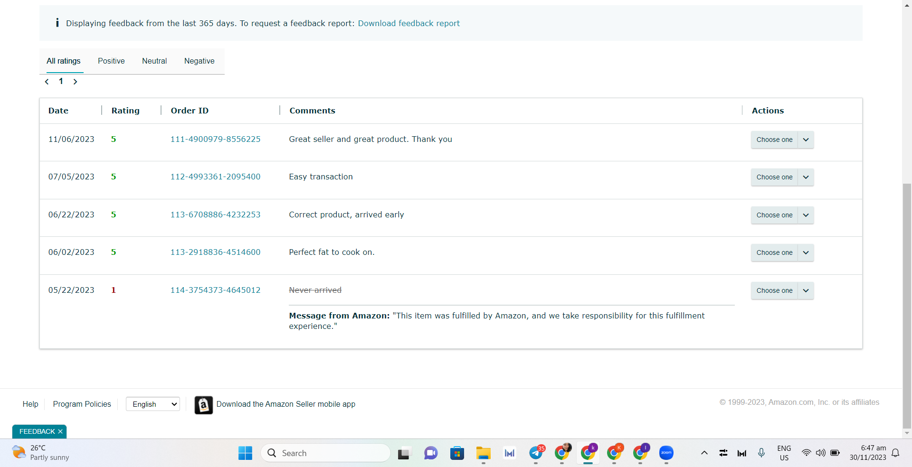Open Zoom from the taskbar
This screenshot has width=912, height=467.
666,453
